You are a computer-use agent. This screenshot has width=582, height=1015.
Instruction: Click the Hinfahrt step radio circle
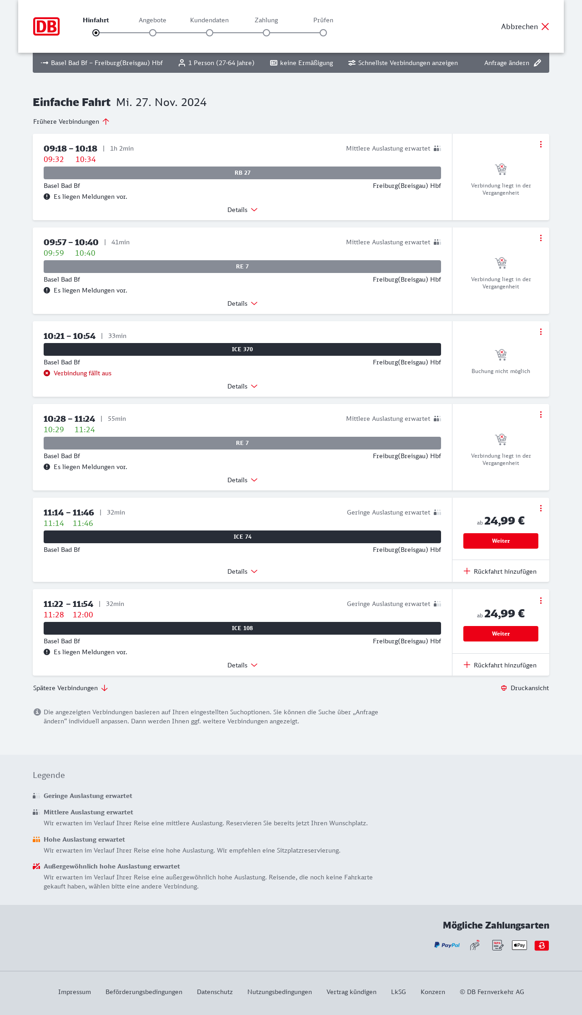(x=96, y=33)
